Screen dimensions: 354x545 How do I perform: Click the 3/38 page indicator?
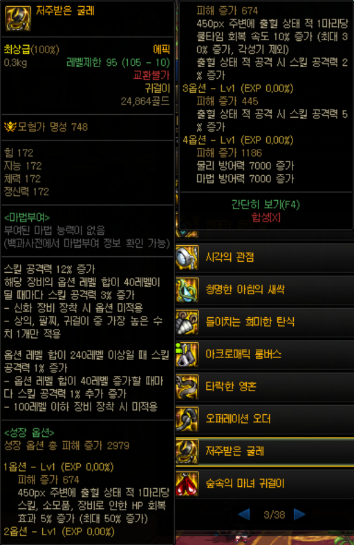(x=274, y=515)
